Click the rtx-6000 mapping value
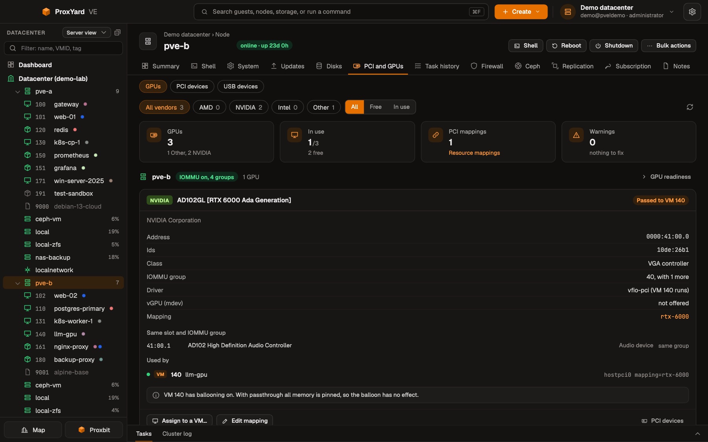The image size is (708, 442). tap(674, 317)
